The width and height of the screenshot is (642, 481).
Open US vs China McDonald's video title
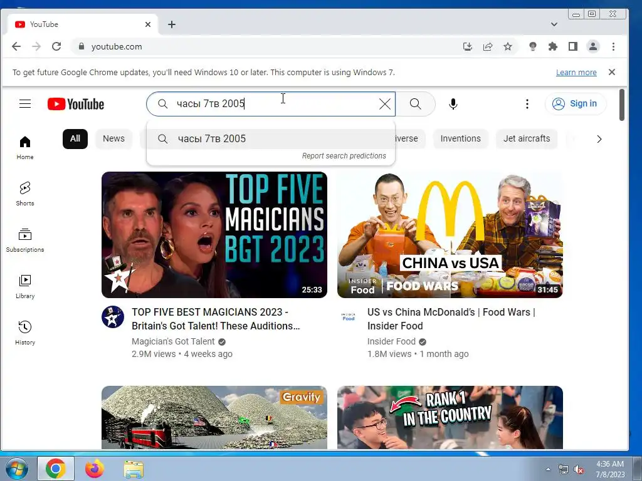451,319
